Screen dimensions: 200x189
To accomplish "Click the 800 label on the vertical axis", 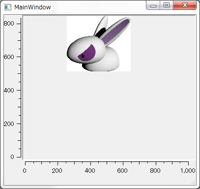I will point(9,24).
